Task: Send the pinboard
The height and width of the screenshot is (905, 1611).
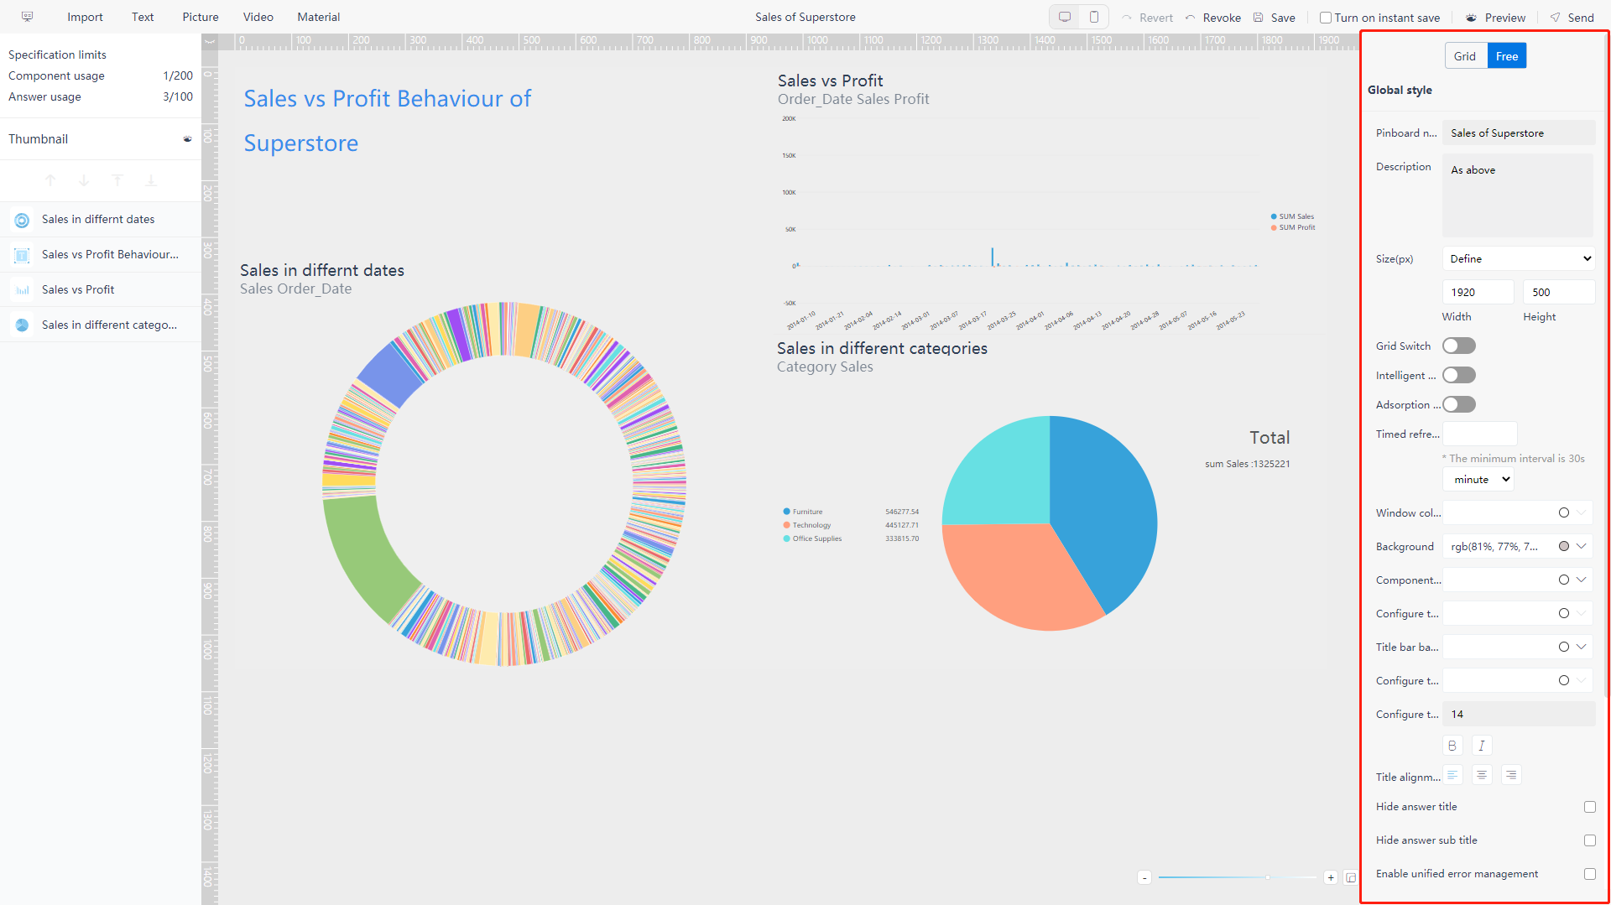Action: (x=1572, y=18)
